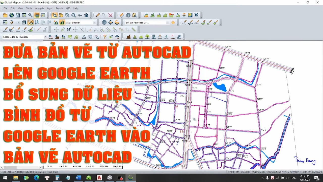
Task: Click the Zoom Out magnifier icon
Action: point(73,15)
